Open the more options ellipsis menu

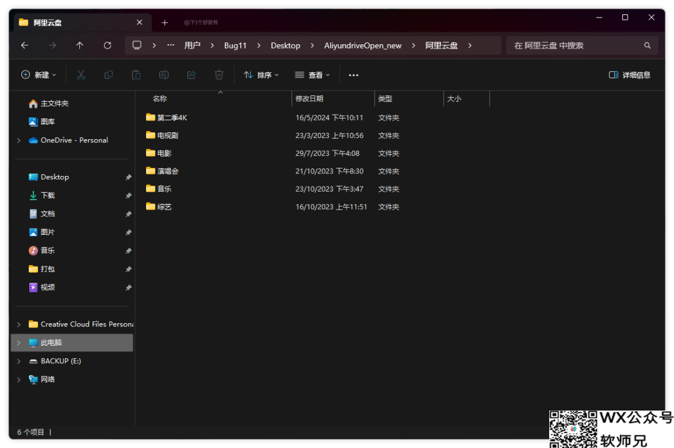coord(353,75)
